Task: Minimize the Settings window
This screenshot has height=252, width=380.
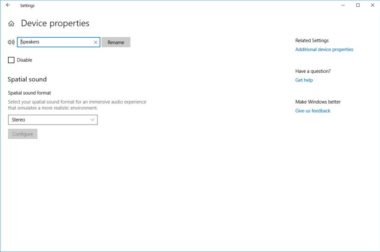Action: pyautogui.click(x=343, y=5)
